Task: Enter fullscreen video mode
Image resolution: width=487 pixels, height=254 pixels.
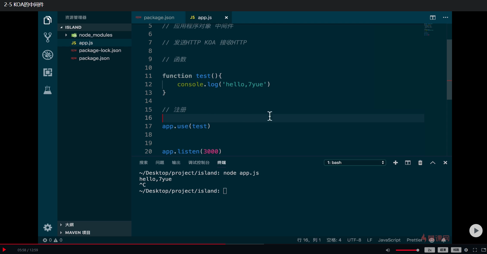Action: click(475, 250)
